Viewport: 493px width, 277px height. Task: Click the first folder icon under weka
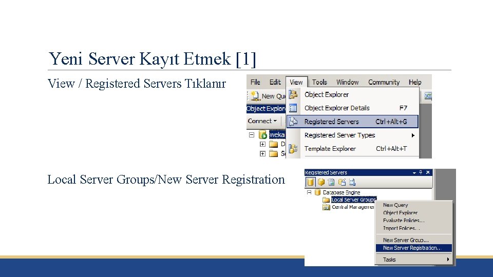pyautogui.click(x=274, y=144)
